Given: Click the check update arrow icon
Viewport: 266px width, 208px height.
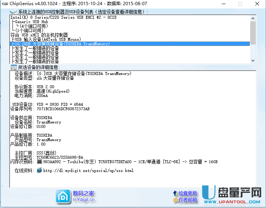Looking at the screenshot, I should (175, 193).
